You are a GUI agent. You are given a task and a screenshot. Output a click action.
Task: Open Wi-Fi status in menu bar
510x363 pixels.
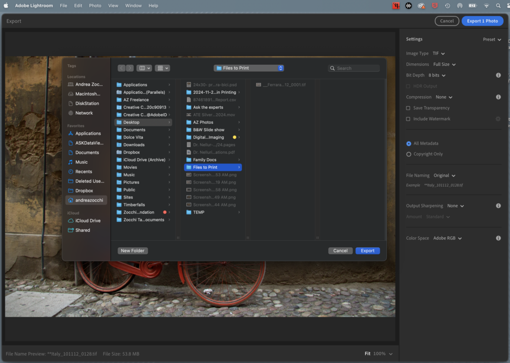click(486, 5)
